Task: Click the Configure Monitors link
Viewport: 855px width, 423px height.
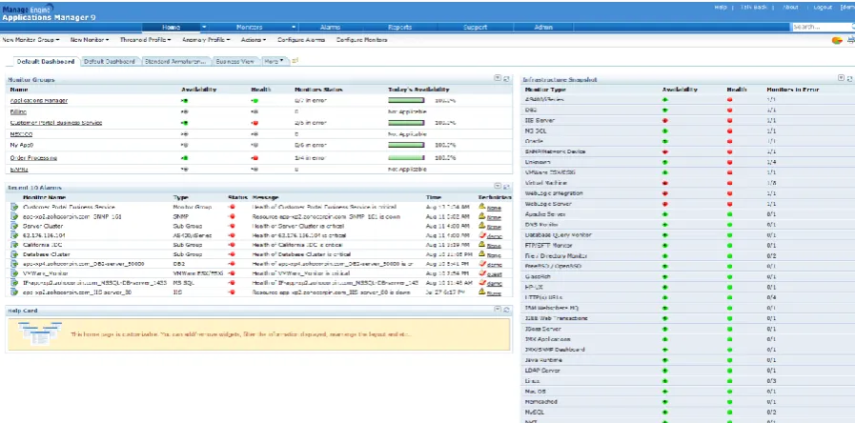Action: click(361, 40)
